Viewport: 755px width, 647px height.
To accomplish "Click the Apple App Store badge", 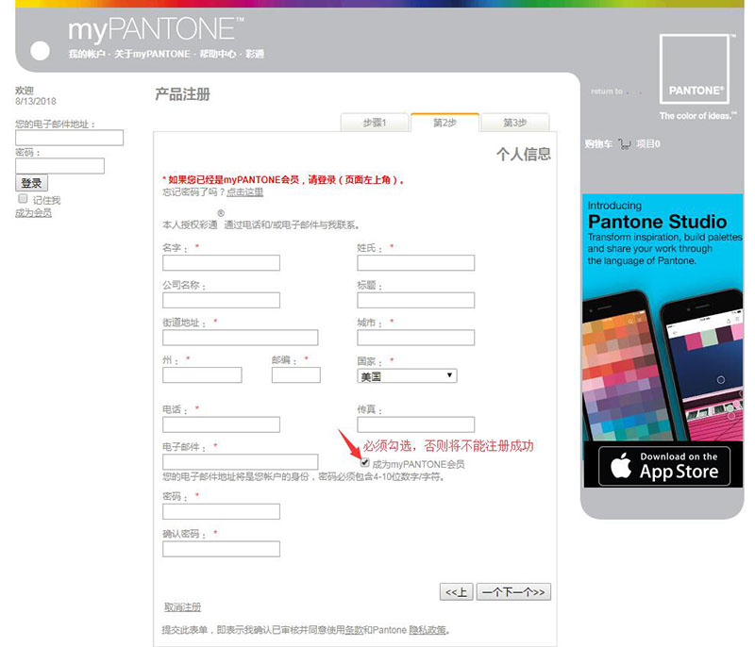I will 664,466.
